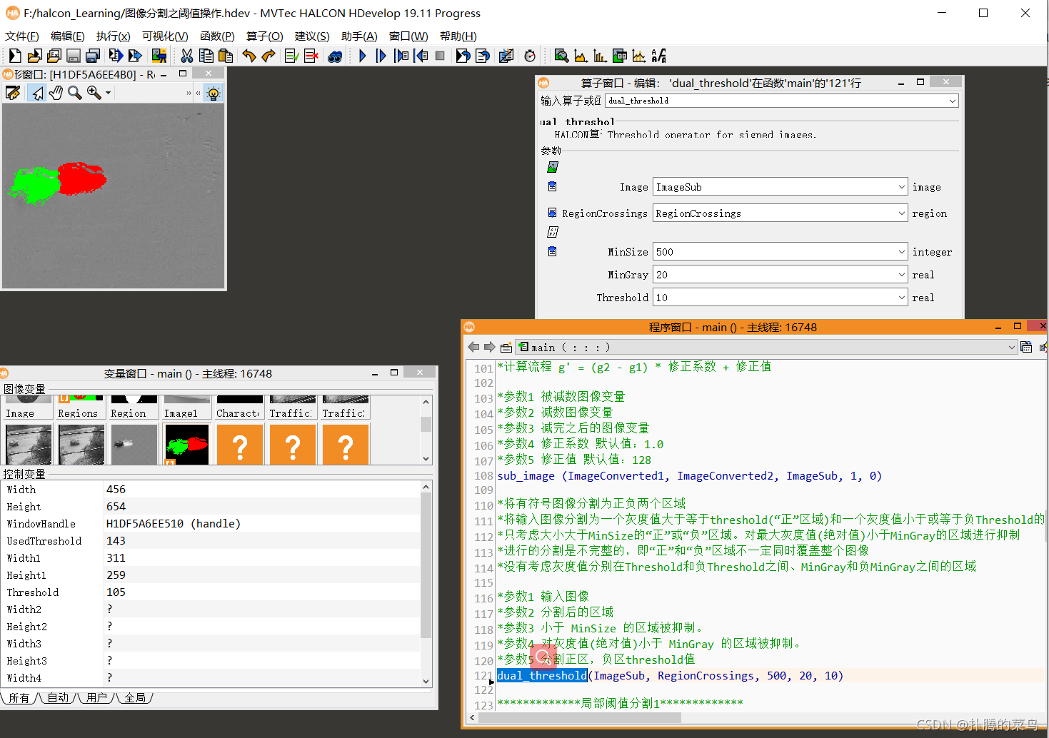Click the Paste clipboard icon
Screen dimensions: 1049x738
click(x=226, y=56)
